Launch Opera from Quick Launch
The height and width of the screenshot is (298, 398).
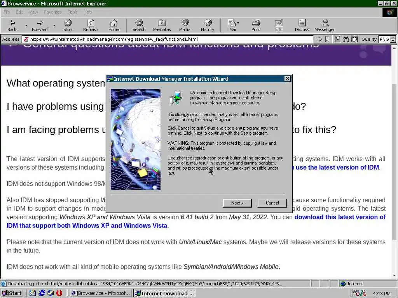click(59, 293)
